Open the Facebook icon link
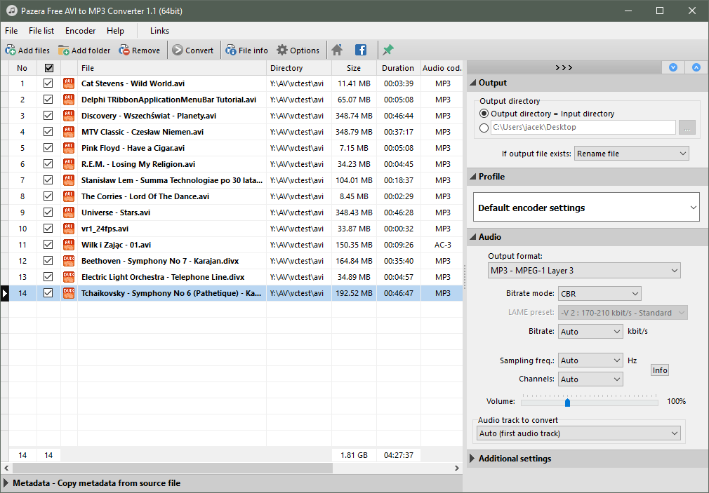The image size is (709, 493). click(361, 50)
